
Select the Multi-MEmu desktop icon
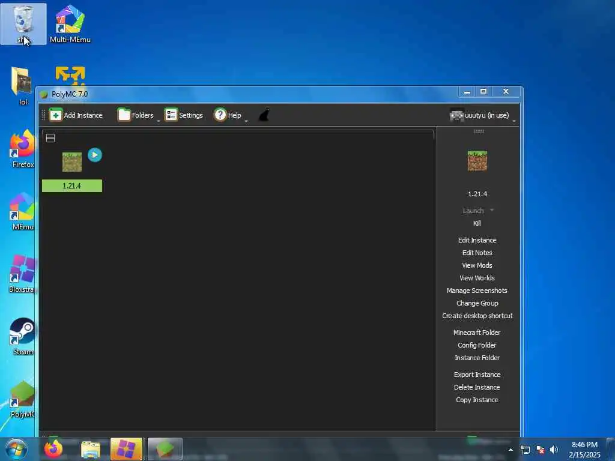(x=70, y=24)
